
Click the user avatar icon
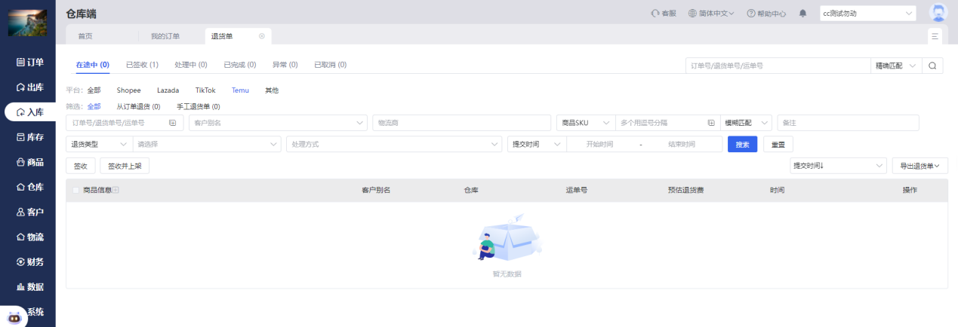(x=938, y=13)
